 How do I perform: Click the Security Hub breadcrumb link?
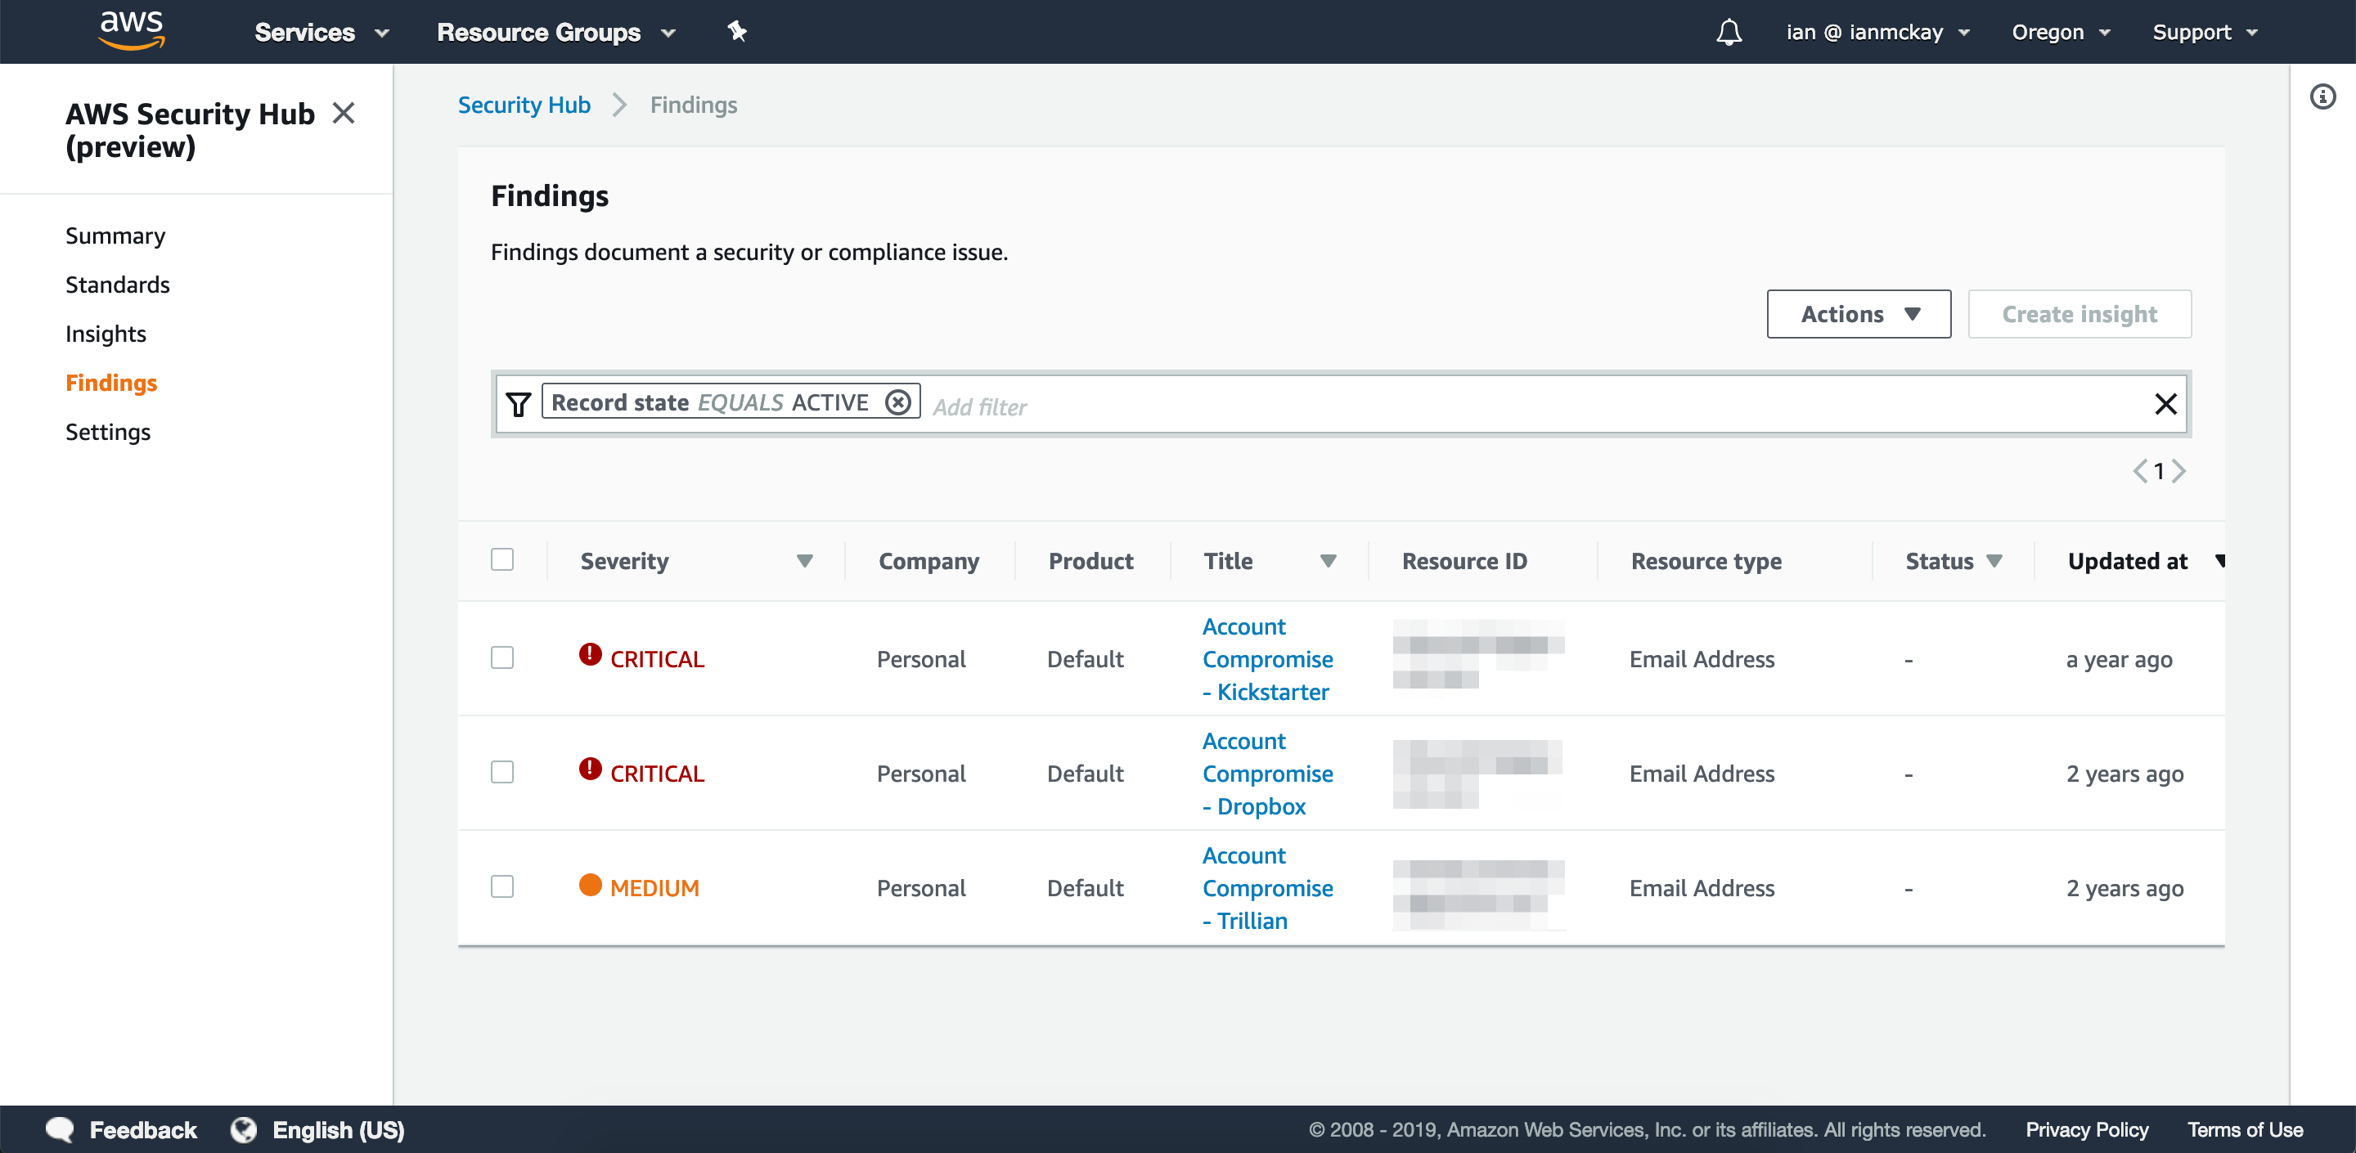click(524, 105)
